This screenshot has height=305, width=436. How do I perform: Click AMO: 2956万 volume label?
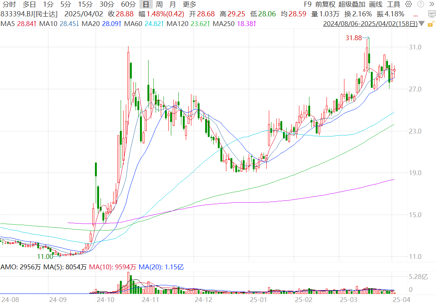[20, 267]
